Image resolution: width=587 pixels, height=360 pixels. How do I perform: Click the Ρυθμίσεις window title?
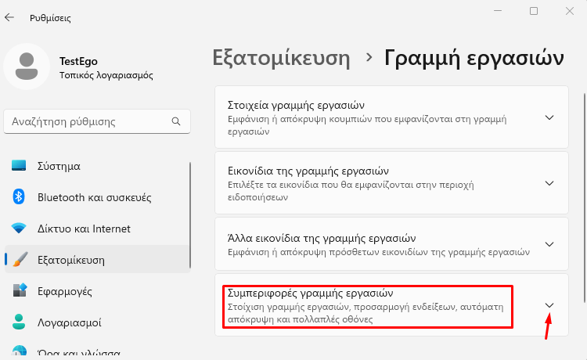pyautogui.click(x=50, y=18)
